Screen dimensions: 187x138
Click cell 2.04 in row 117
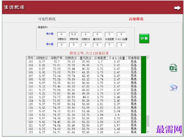click(117, 111)
